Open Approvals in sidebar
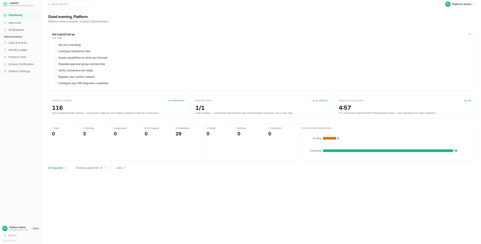The height and width of the screenshot is (244, 481). point(21,23)
